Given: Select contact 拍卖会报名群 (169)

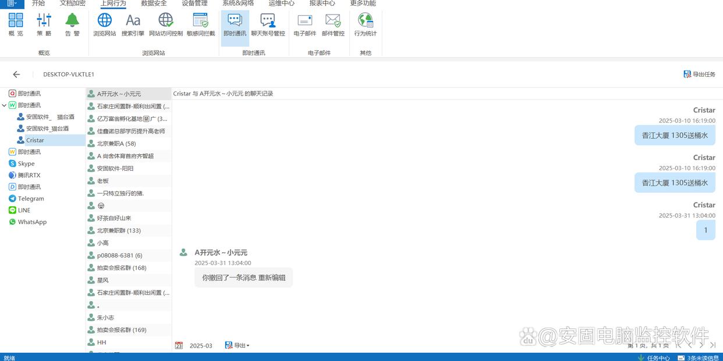Looking at the screenshot, I should 129,330.
